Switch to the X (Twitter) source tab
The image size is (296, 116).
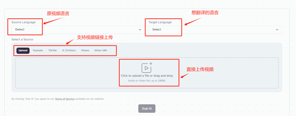click(69, 50)
